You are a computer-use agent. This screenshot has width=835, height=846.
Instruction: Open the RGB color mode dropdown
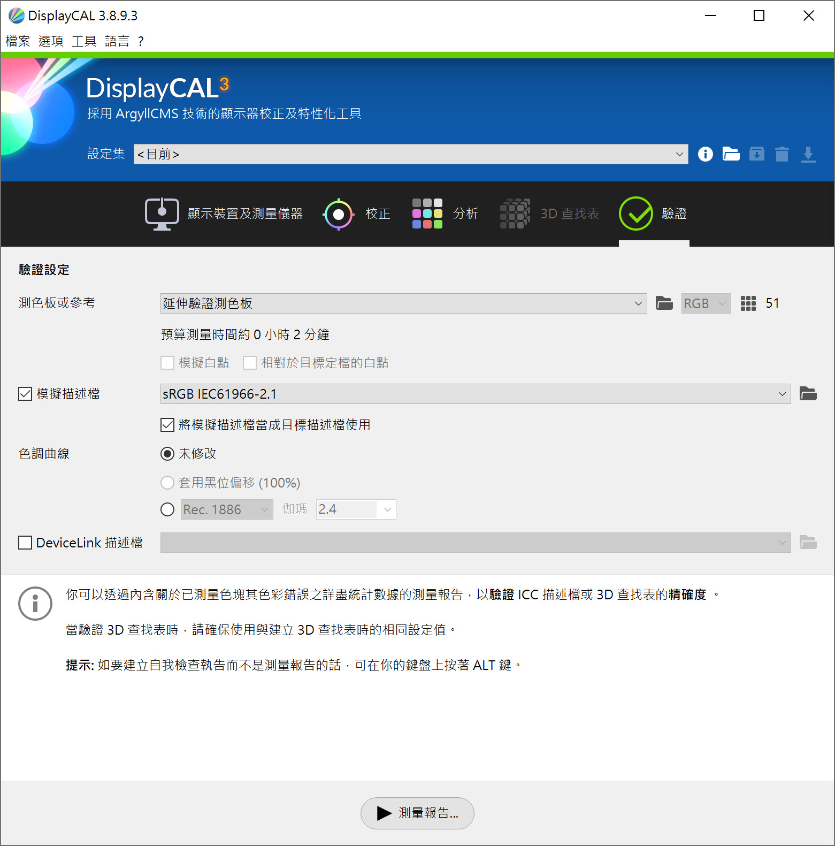[706, 303]
